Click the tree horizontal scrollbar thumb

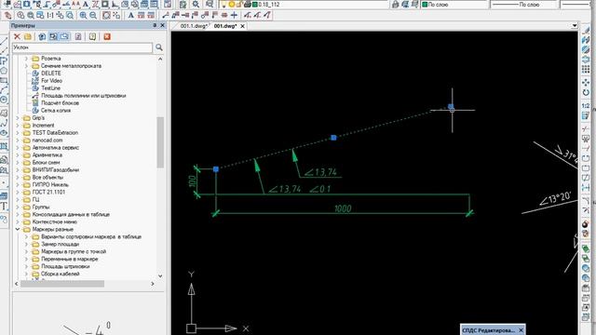click(x=62, y=284)
